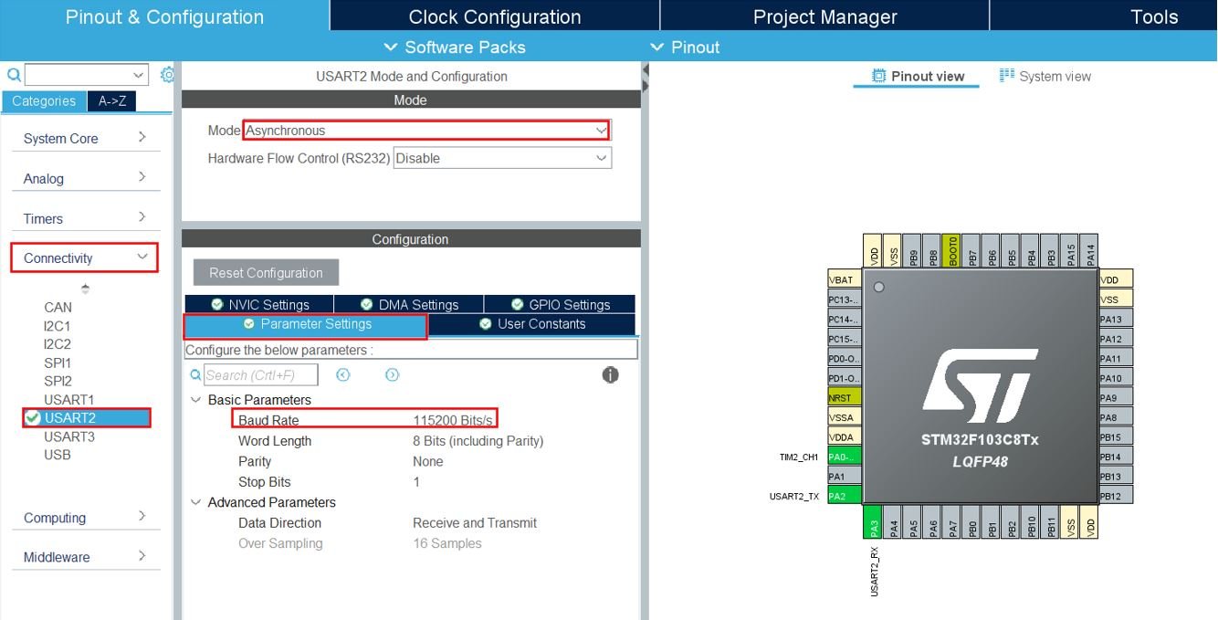Expand the Computing category
Image resolution: width=1218 pixels, height=620 pixels.
pyautogui.click(x=86, y=518)
